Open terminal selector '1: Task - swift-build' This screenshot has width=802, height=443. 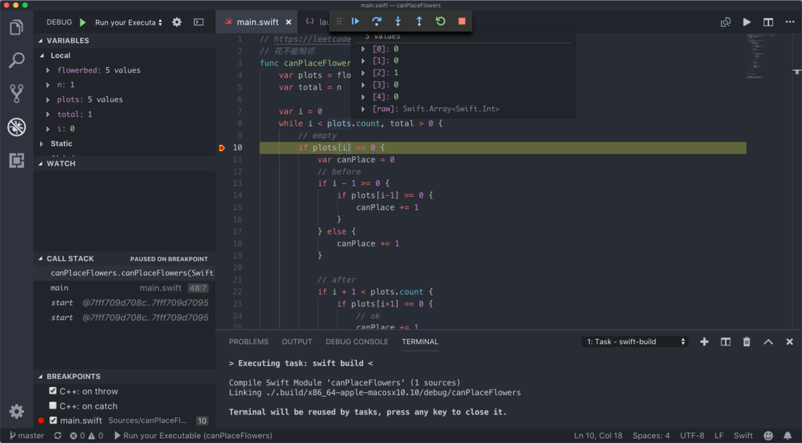point(634,341)
